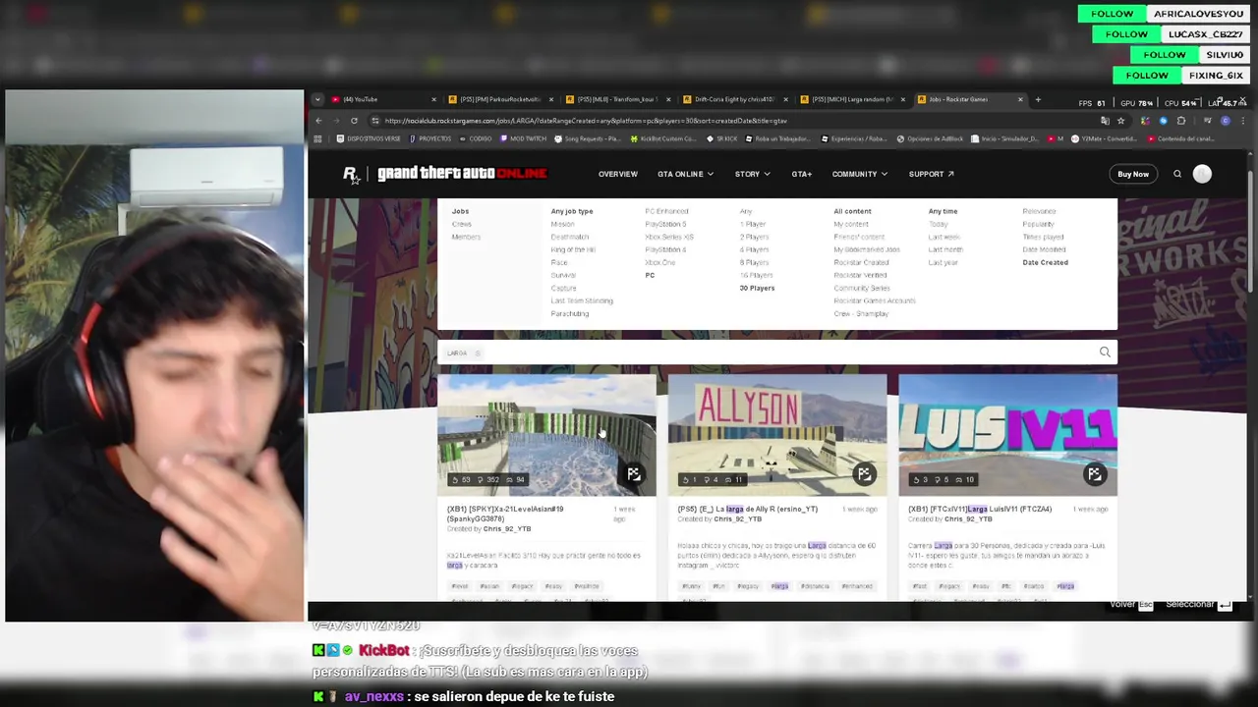Follow LUCASX_CB227
The height and width of the screenshot is (707, 1258).
coord(1126,34)
